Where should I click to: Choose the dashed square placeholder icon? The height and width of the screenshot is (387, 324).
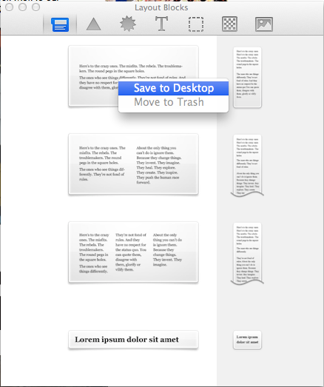pos(196,24)
